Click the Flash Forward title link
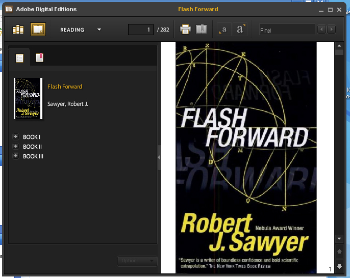The height and width of the screenshot is (278, 350). 65,87
